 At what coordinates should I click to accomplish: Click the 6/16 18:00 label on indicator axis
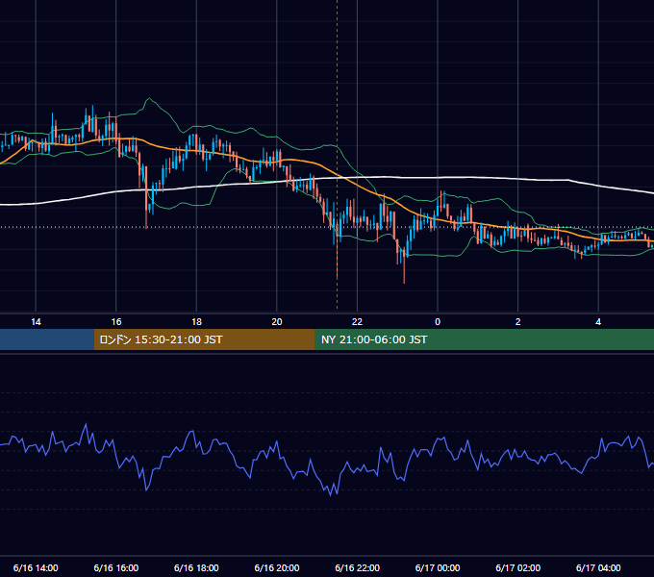196,567
